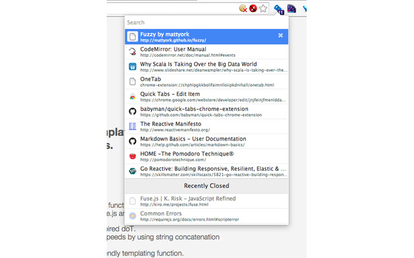This screenshot has height=258, width=414.
Task: Switch to Why Scala Is Taking Over tab
Action: [x=206, y=66]
